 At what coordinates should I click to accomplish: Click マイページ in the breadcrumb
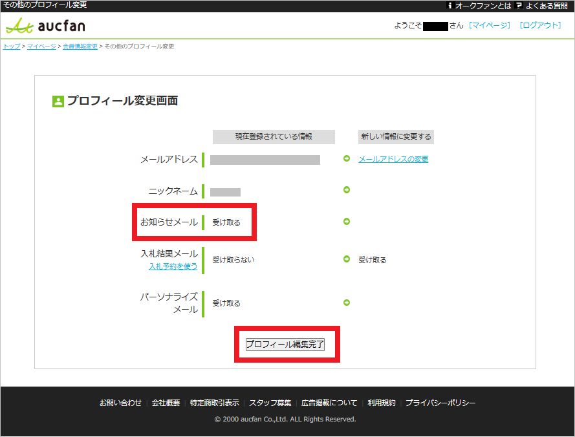(41, 46)
